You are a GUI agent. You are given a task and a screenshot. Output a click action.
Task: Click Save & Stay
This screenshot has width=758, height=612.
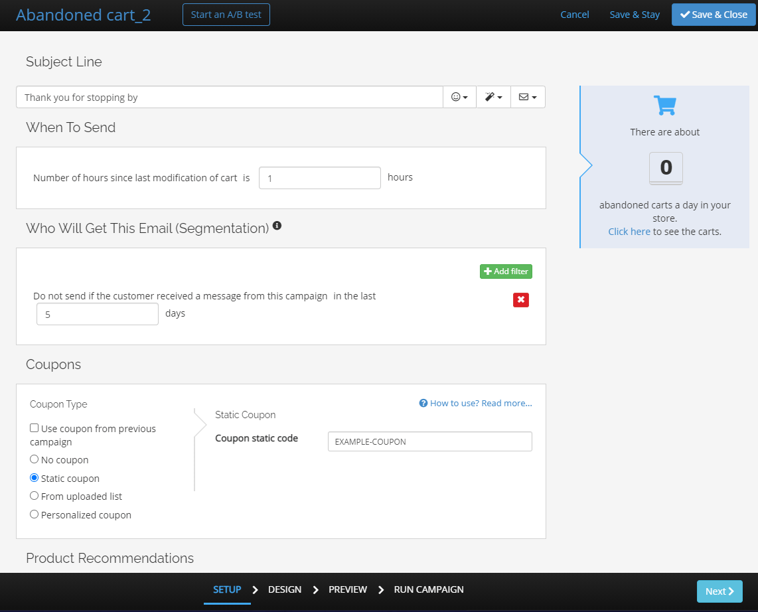point(635,15)
